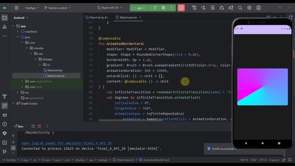295x166 pixels.
Task: Click the Debug app bug icon
Action: (x=163, y=8)
